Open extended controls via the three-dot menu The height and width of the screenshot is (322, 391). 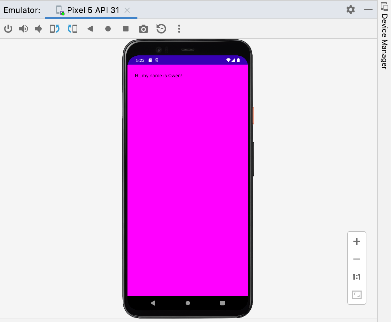(179, 29)
